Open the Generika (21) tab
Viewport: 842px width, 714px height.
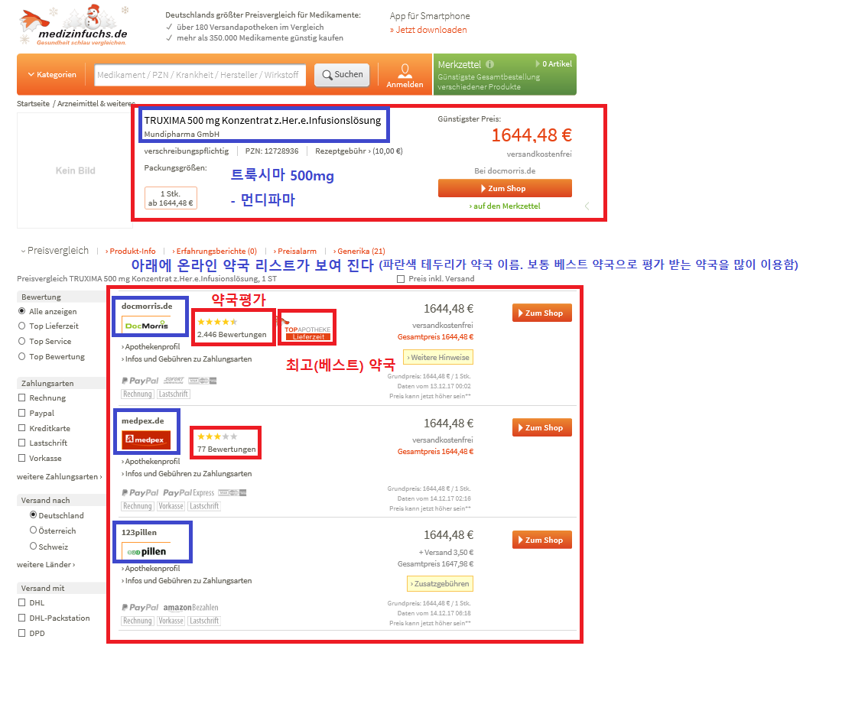point(359,252)
